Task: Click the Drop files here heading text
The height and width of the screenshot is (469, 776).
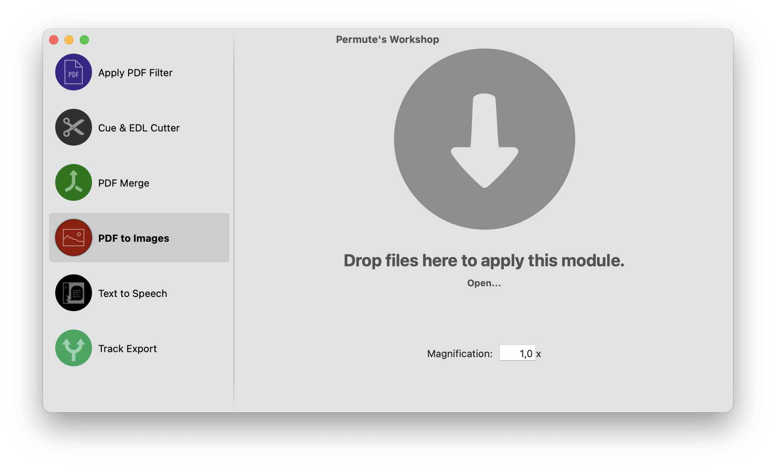Action: click(x=484, y=261)
